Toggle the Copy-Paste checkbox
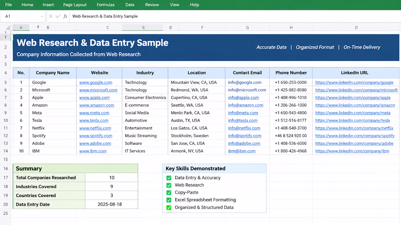Image resolution: width=401 pixels, height=225 pixels. (169, 193)
